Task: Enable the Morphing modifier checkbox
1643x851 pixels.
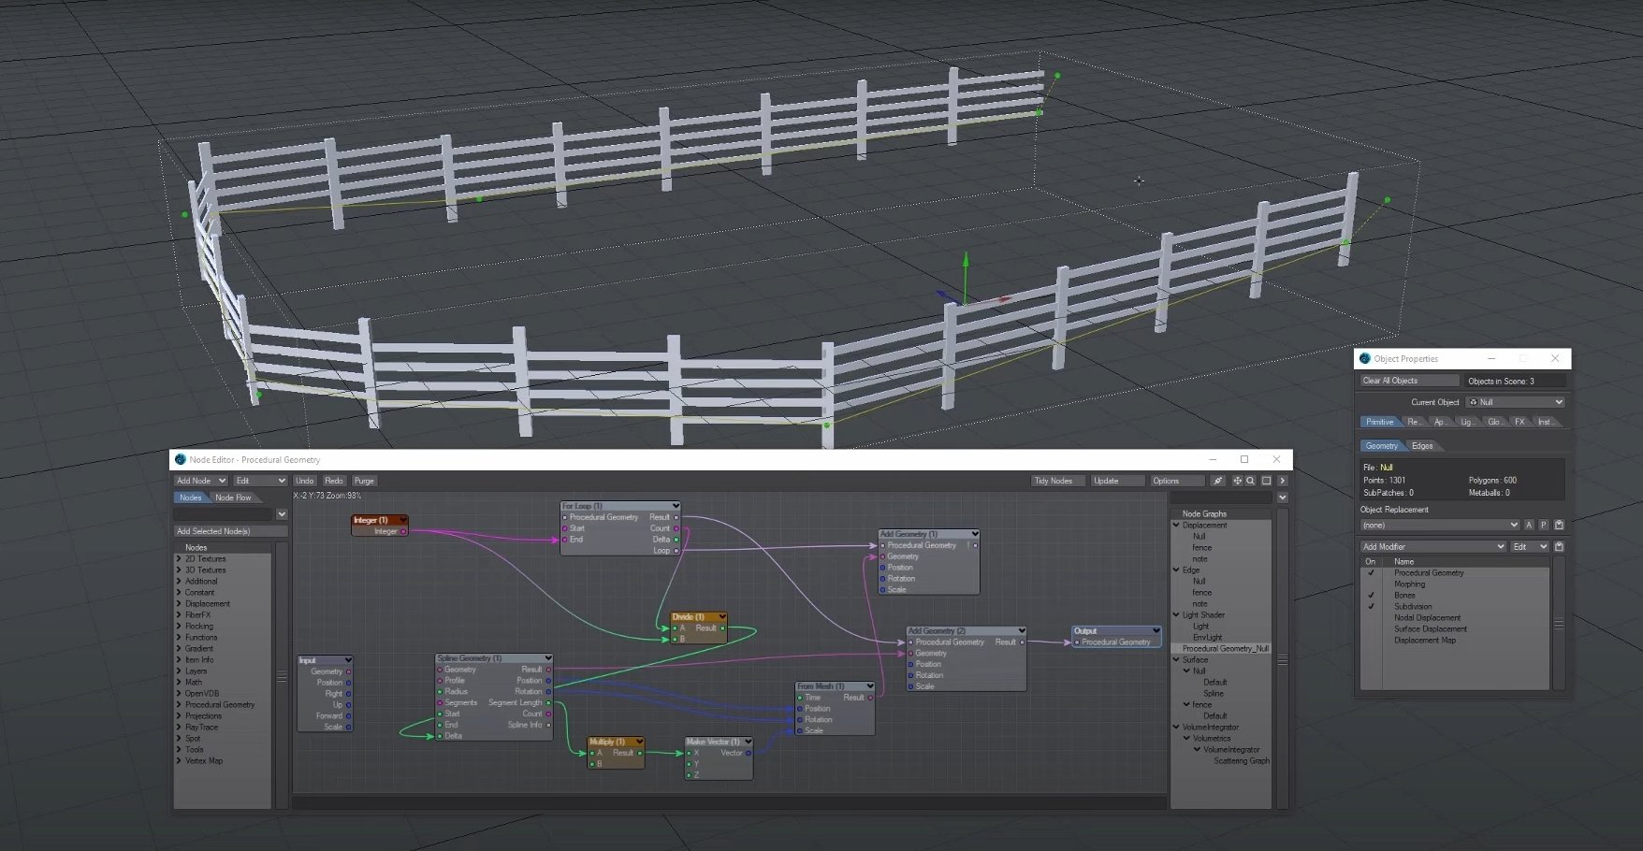Action: (x=1371, y=583)
